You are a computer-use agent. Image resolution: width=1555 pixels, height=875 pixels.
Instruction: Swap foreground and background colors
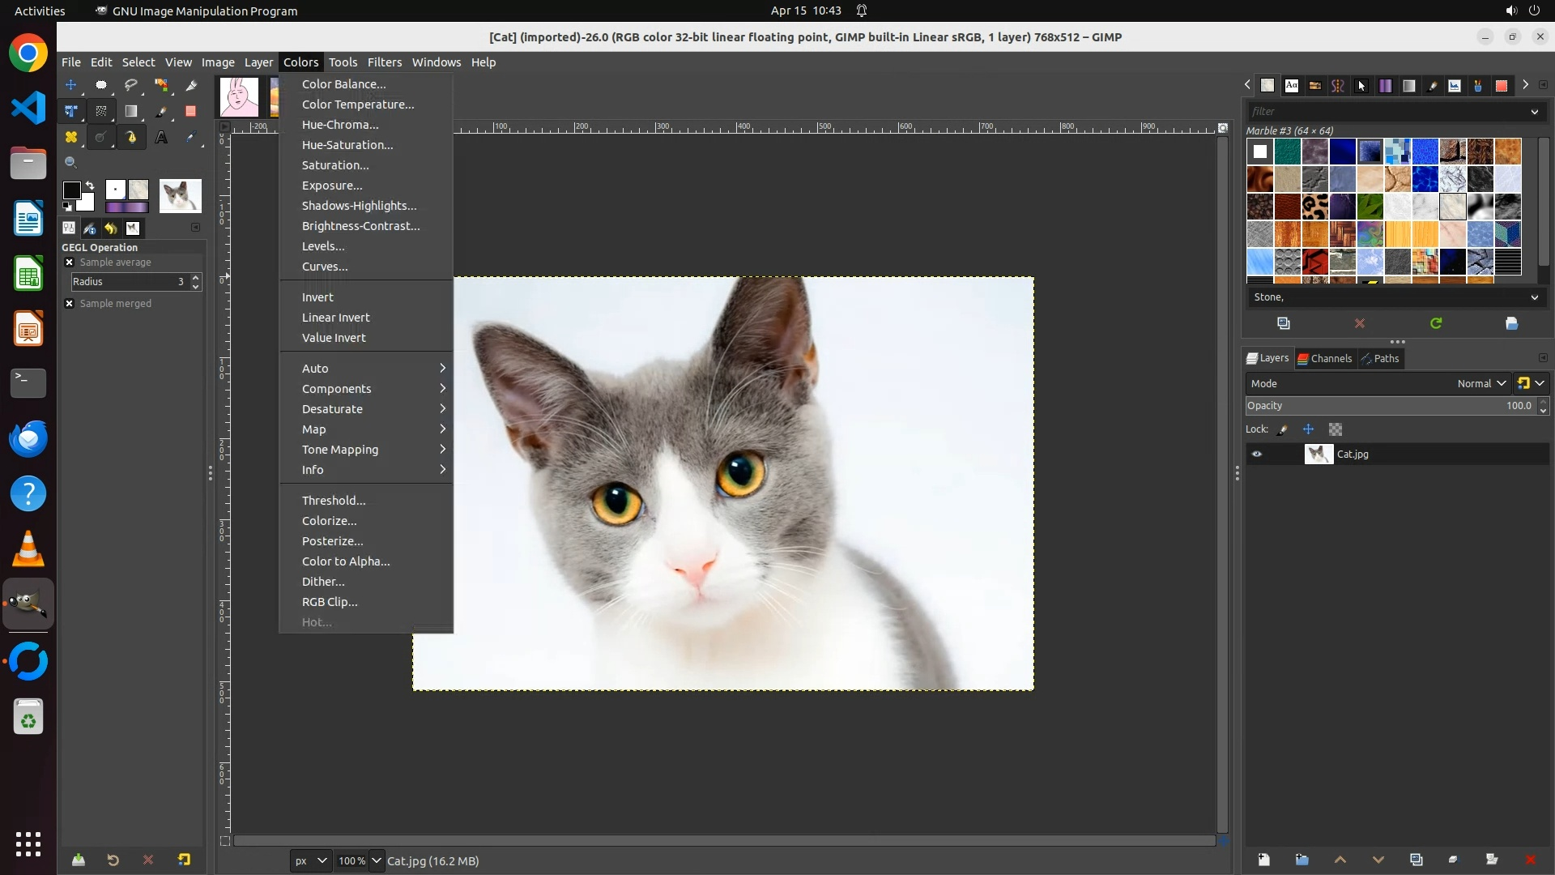(90, 186)
